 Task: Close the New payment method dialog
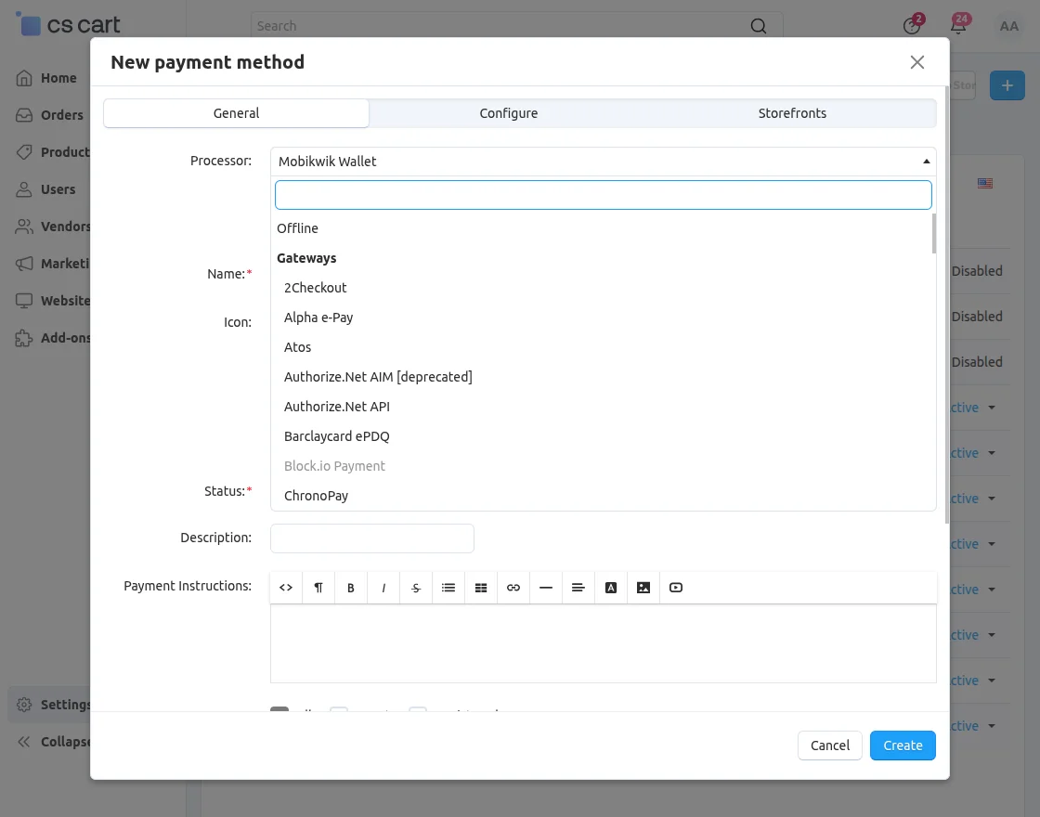coord(917,62)
